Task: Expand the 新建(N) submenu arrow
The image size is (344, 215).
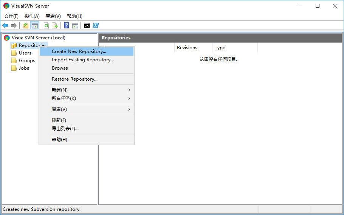Action: click(x=129, y=90)
